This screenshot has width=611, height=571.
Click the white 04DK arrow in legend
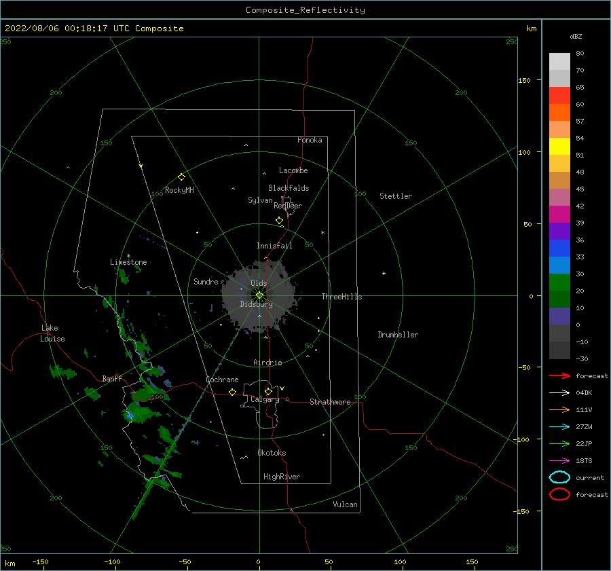[559, 393]
